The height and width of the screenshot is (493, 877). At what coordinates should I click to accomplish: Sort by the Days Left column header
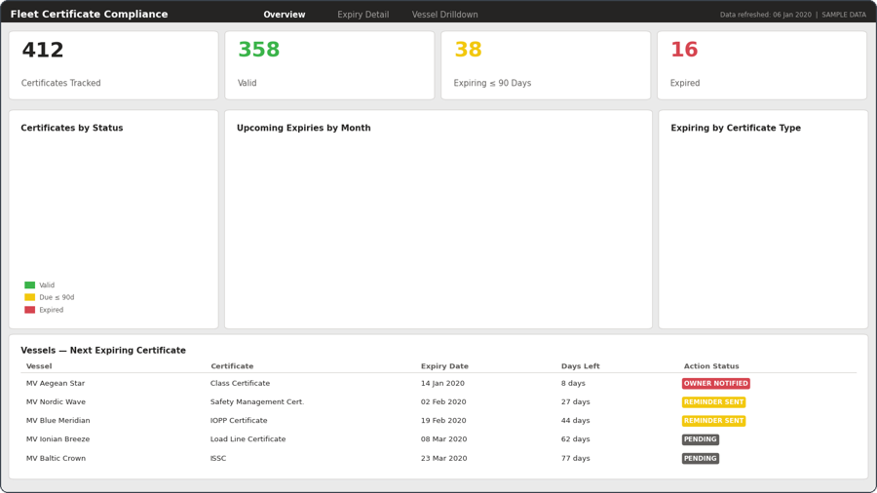tap(580, 366)
